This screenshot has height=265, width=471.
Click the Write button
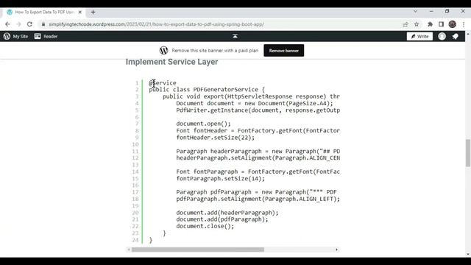coord(419,36)
